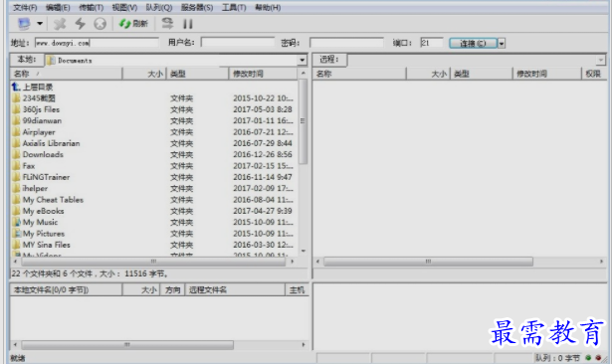Expand the local Documents path dropdown

pos(303,60)
